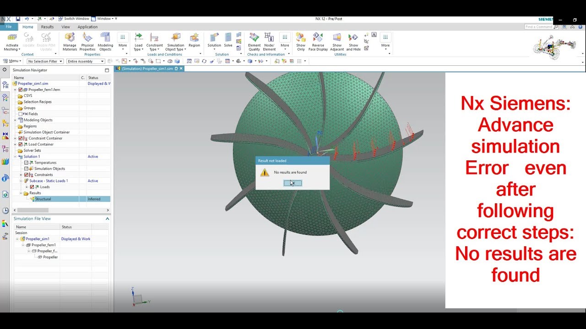
Task: Click the Roles sidebar icon
Action: click(5, 236)
